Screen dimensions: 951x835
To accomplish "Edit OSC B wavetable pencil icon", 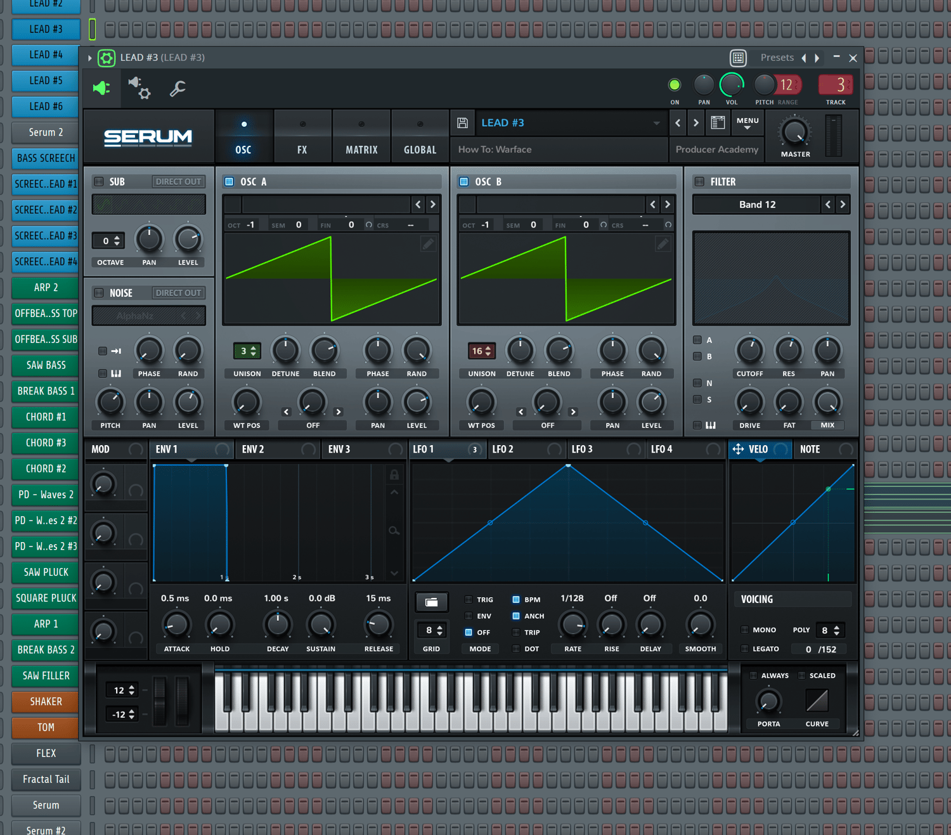I will pos(663,244).
